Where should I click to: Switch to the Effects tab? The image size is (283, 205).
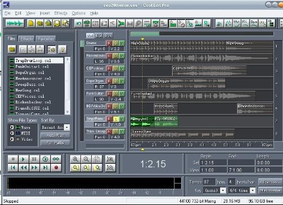pyautogui.click(x=27, y=39)
